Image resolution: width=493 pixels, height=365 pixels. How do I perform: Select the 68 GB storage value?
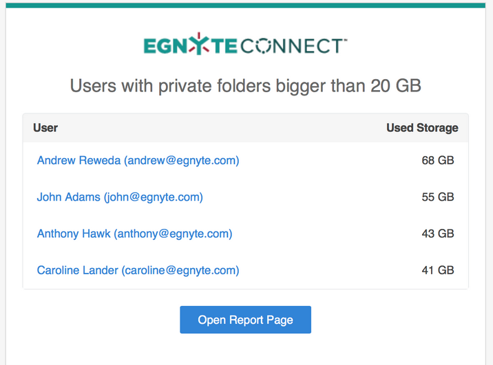438,160
